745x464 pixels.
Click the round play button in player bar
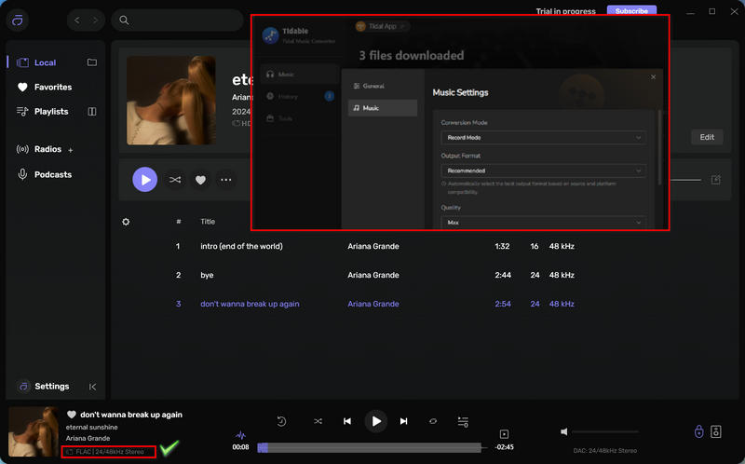[376, 421]
